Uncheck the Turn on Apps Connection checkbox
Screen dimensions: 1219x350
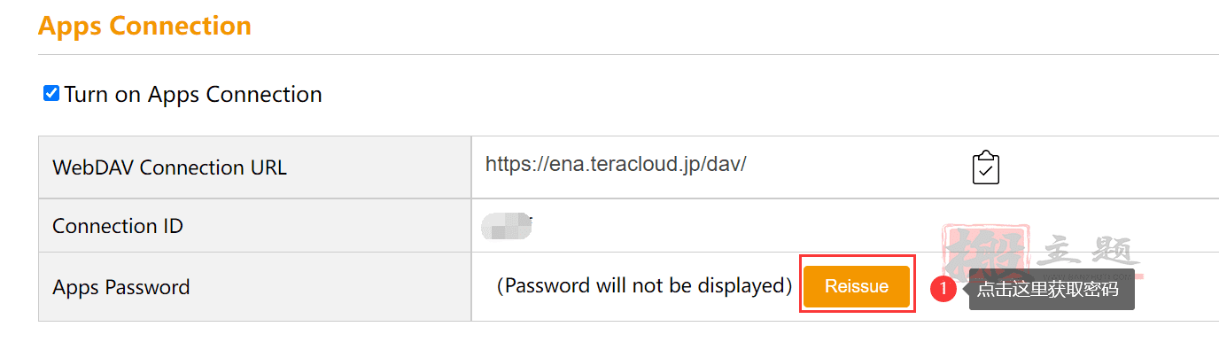pos(51,93)
